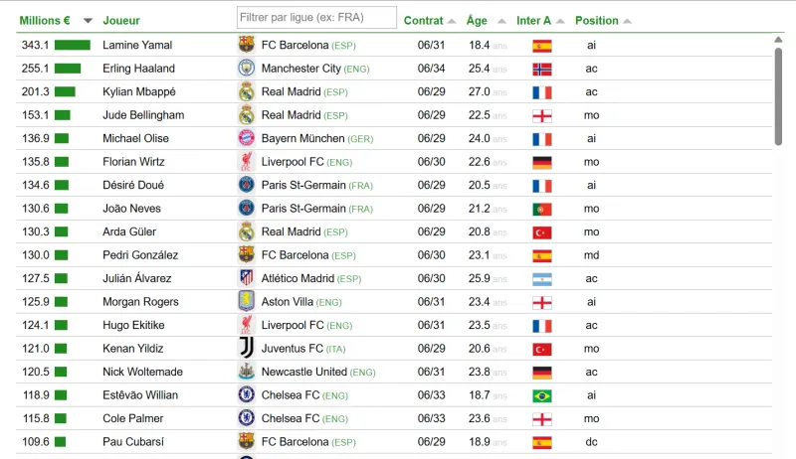Click the Bayern München club logo
The width and height of the screenshot is (796, 459).
[x=246, y=138]
